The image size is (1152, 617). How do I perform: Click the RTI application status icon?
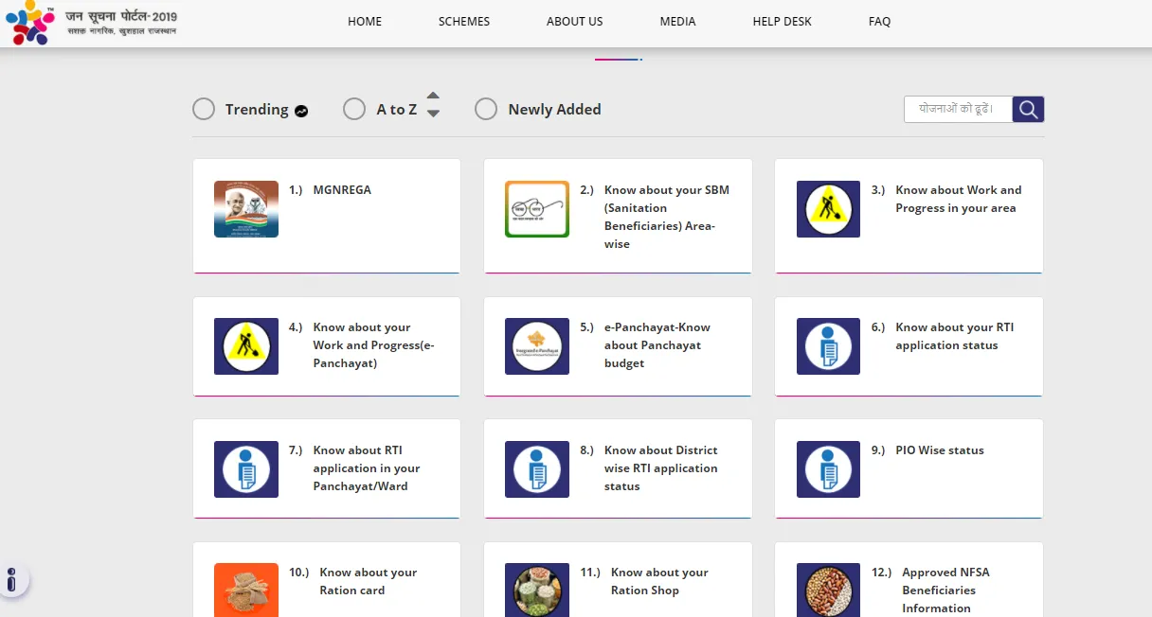[828, 346]
